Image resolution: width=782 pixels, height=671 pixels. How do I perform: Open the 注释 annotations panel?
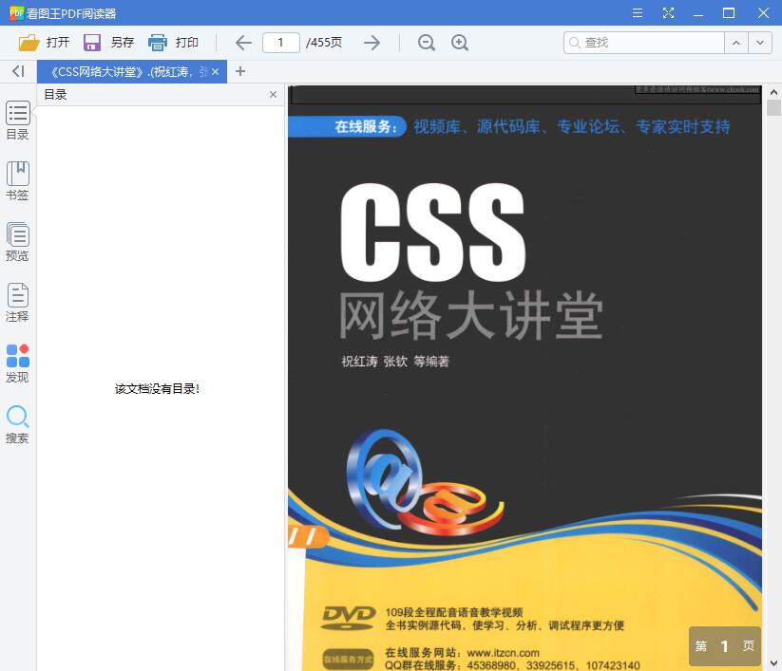click(17, 303)
